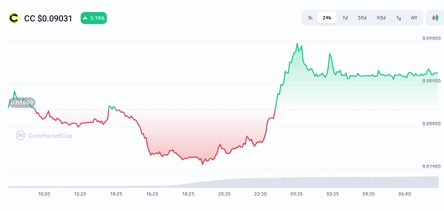
Task: Switch to candlestick chart view
Action: (435, 18)
